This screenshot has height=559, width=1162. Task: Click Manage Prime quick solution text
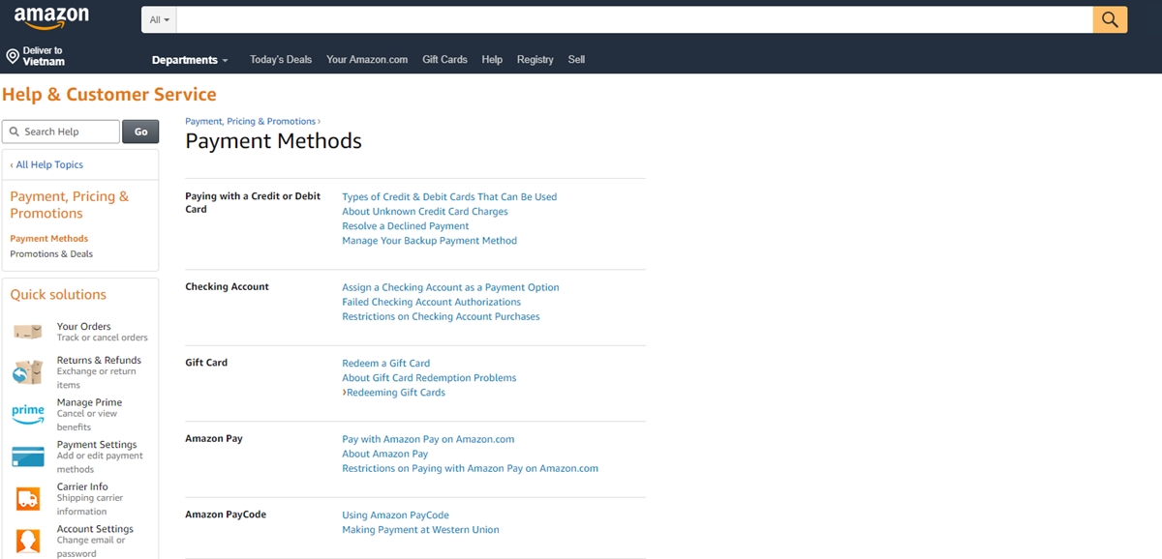[x=89, y=402]
